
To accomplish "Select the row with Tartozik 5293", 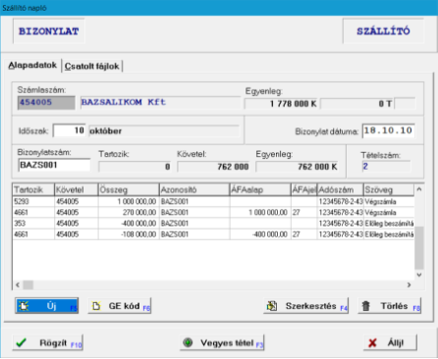I will point(213,201).
